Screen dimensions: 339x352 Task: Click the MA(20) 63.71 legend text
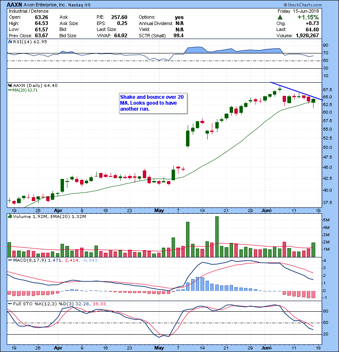coord(25,90)
